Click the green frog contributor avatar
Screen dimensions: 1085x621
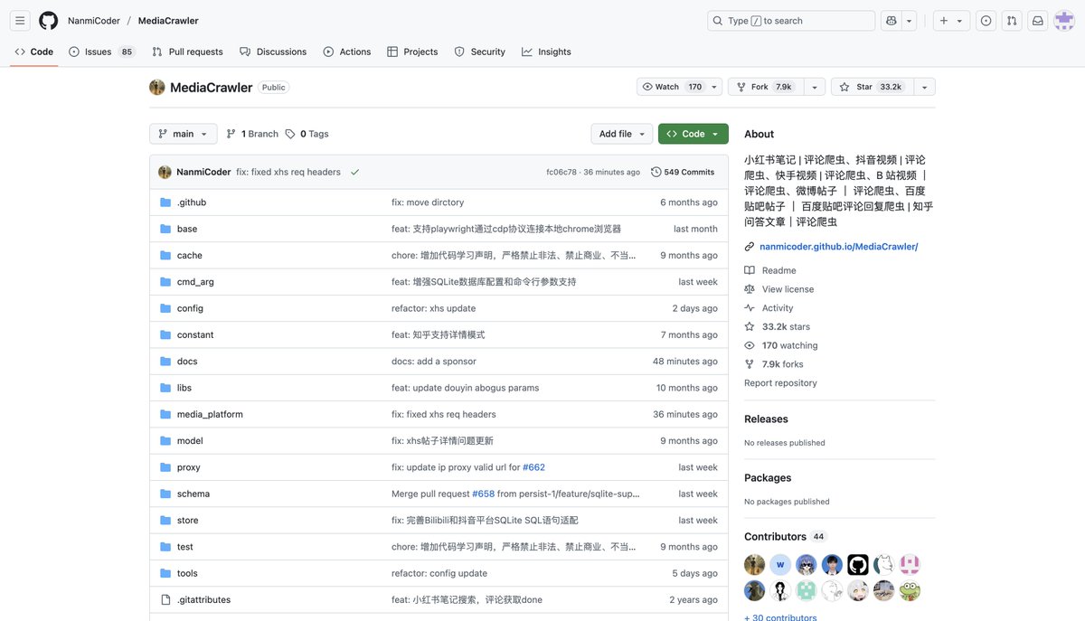coord(910,590)
